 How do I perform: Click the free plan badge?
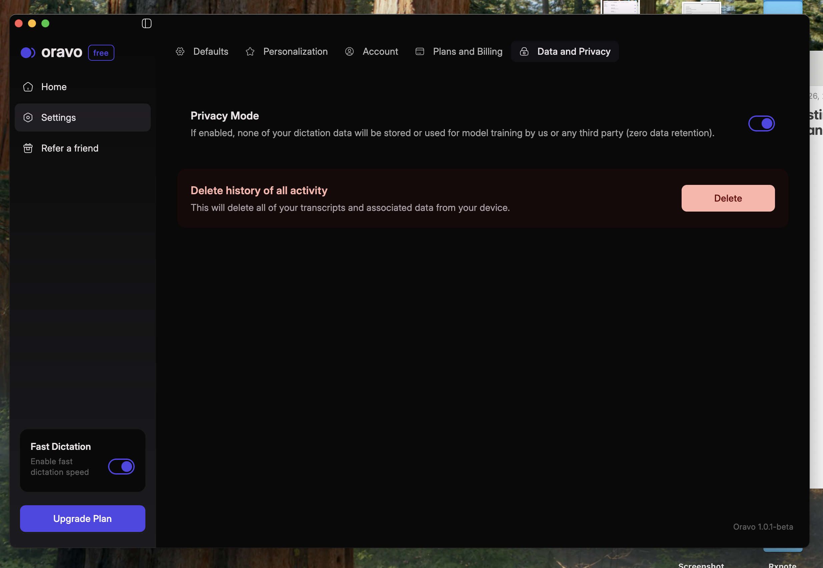[x=101, y=53]
